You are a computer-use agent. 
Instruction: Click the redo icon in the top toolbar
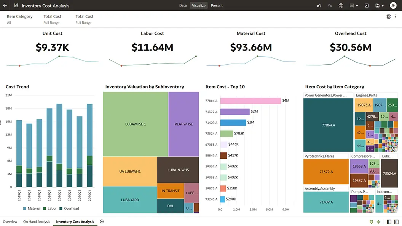click(330, 5)
